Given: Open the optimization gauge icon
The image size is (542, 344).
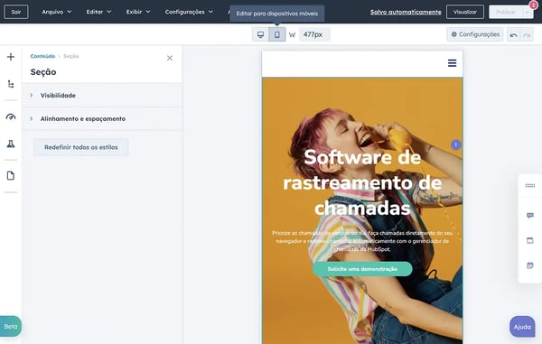Looking at the screenshot, I should click(x=11, y=116).
